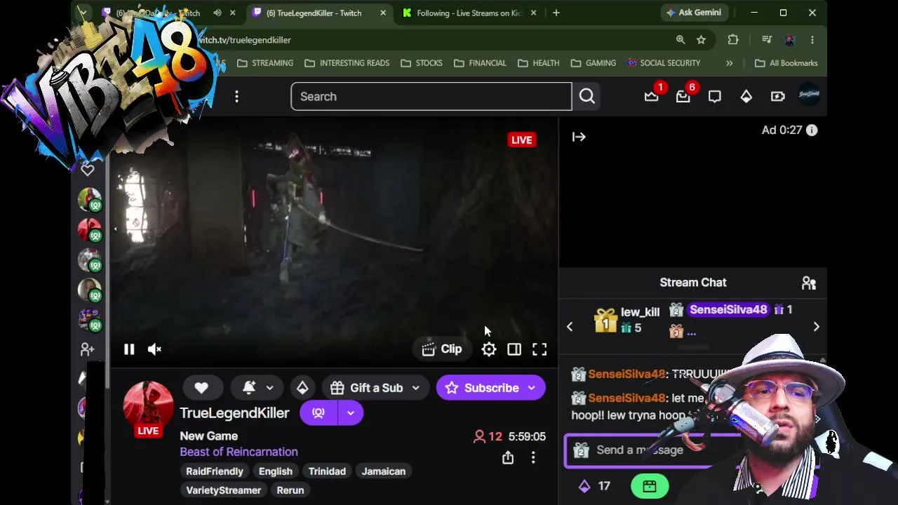
Task: Open the FINANCIAL bookmarks folder
Action: 480,63
